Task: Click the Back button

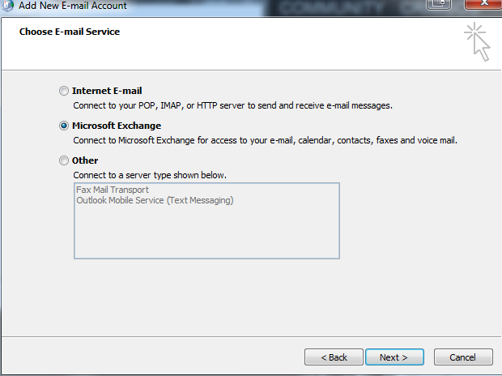Action: pyautogui.click(x=334, y=357)
